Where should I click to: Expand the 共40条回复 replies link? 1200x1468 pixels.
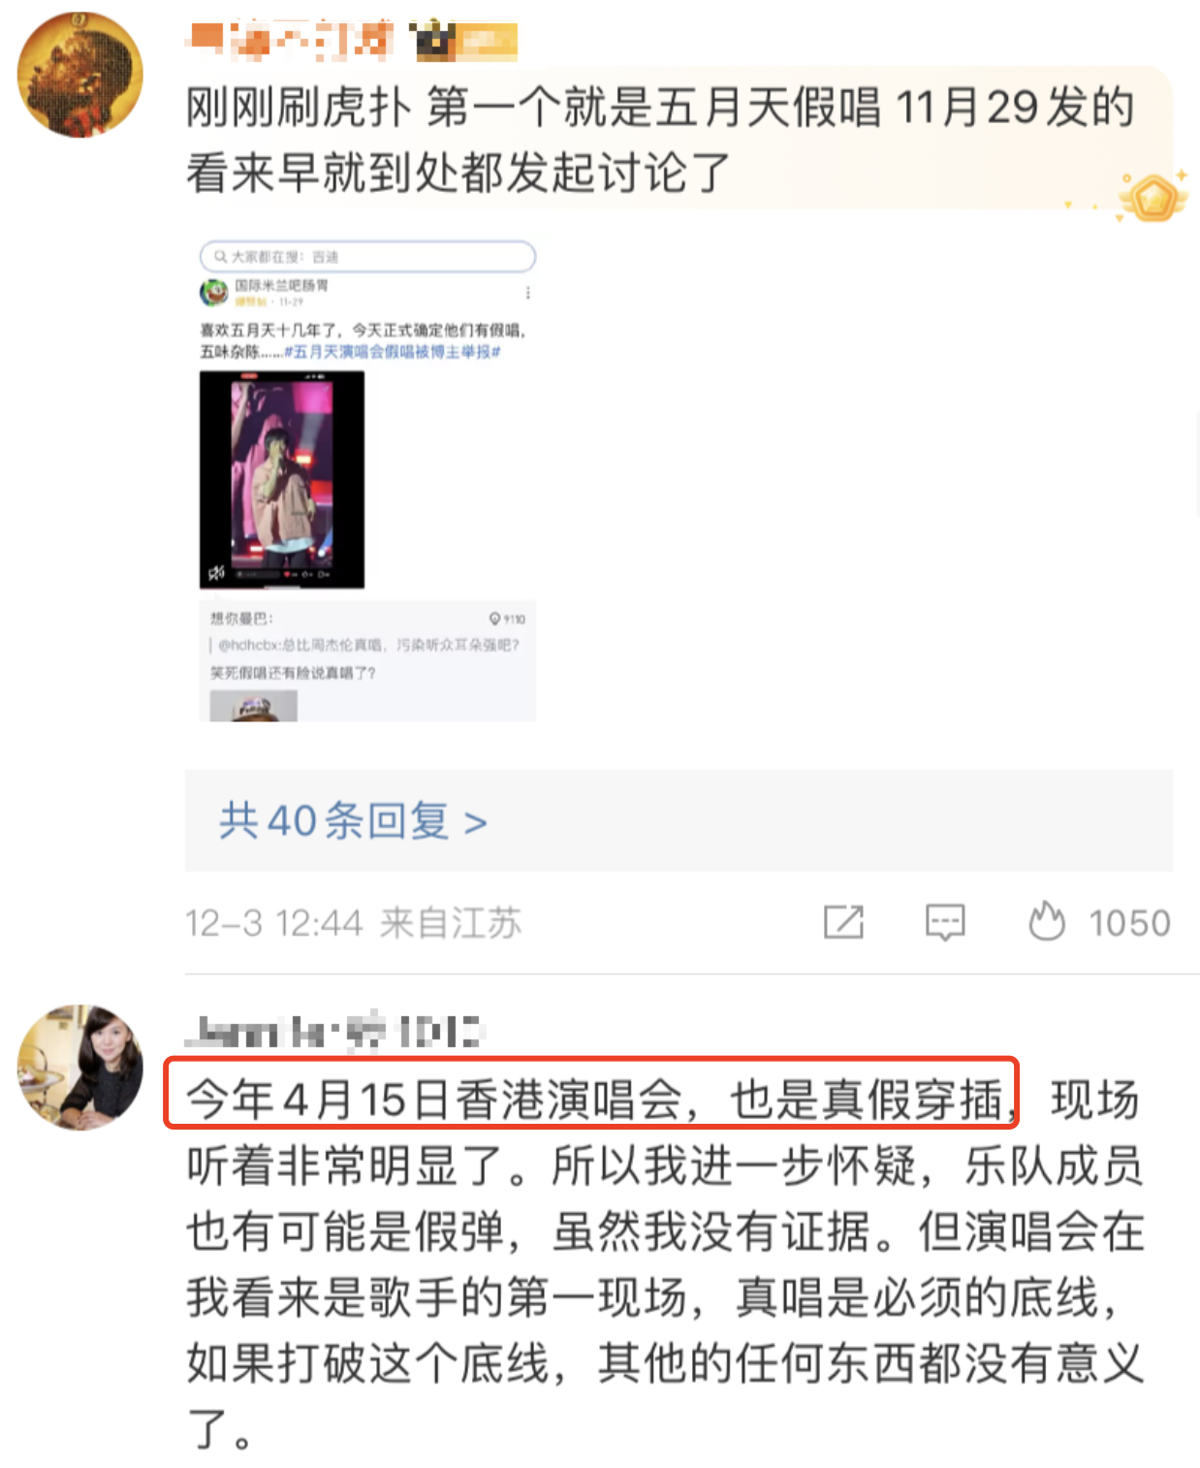[x=353, y=821]
